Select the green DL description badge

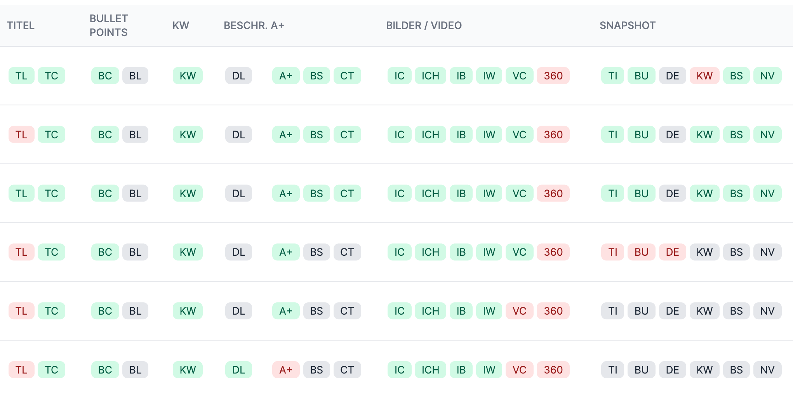click(x=238, y=370)
